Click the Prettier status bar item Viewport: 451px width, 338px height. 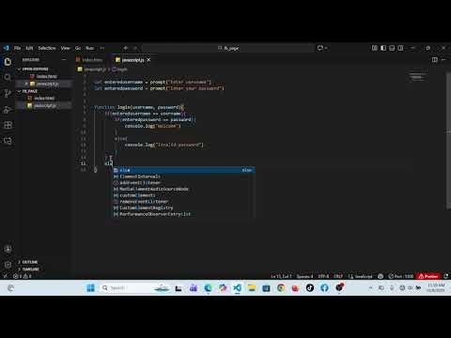(428, 276)
